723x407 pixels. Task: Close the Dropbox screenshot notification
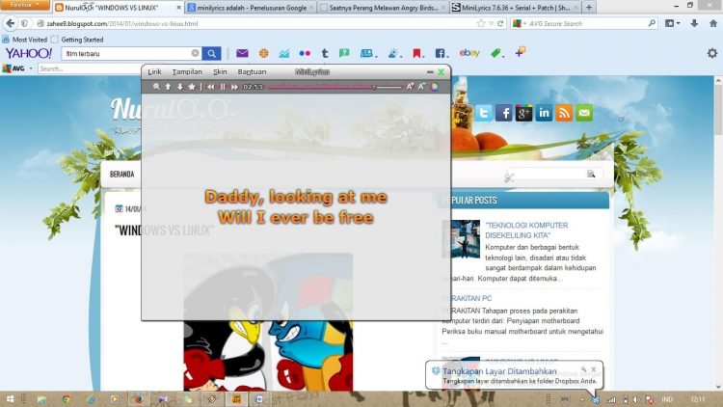coord(594,369)
